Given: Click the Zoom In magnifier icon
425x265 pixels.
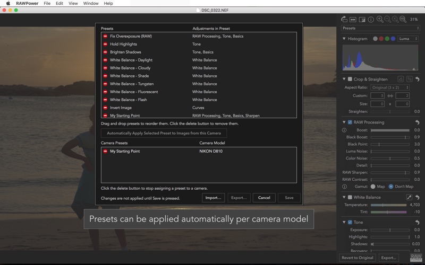Looking at the screenshot, I should (x=380, y=19).
